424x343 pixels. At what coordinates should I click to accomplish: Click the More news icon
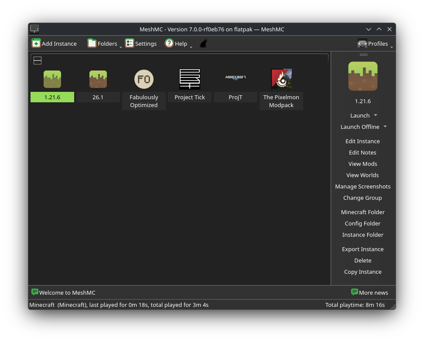point(354,292)
